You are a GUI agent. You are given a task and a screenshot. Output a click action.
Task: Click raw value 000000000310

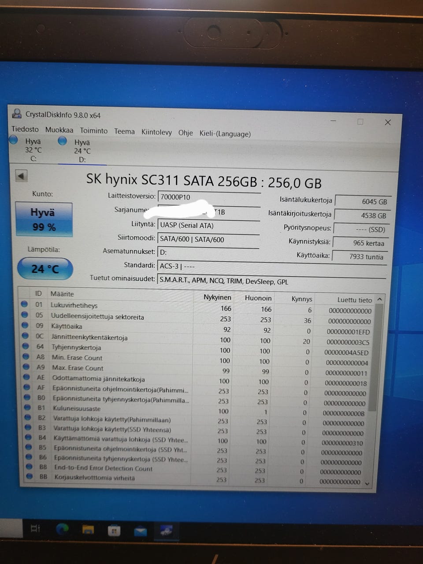[342, 443]
